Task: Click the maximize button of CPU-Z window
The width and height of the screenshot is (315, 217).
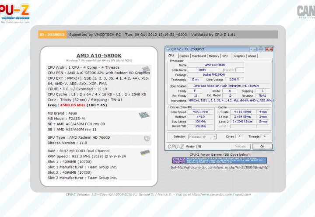Action: [x=261, y=49]
